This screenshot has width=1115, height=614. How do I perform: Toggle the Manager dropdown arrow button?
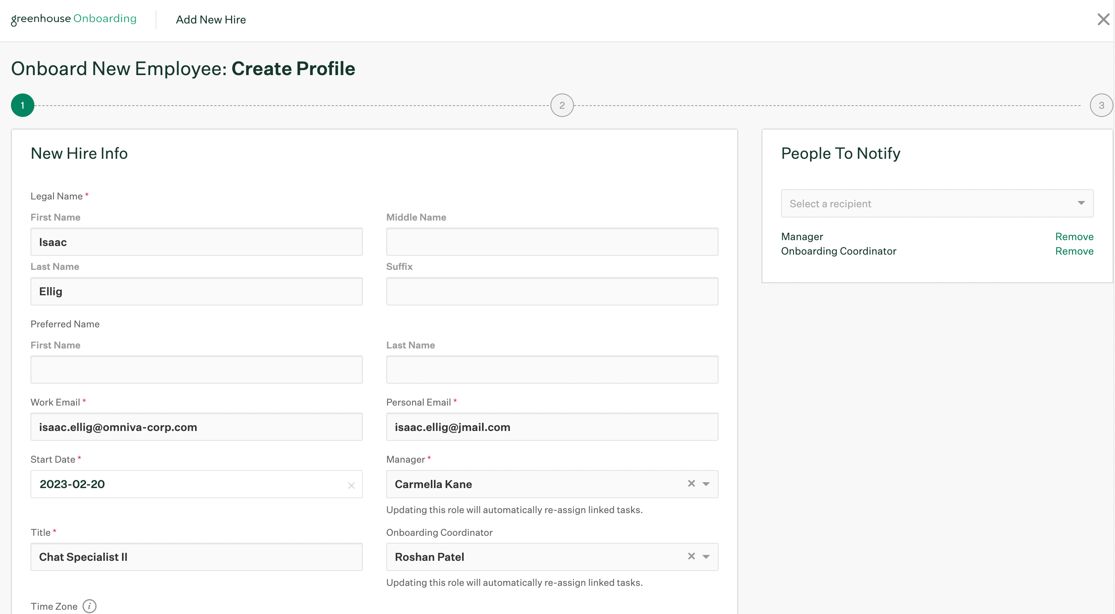(705, 483)
